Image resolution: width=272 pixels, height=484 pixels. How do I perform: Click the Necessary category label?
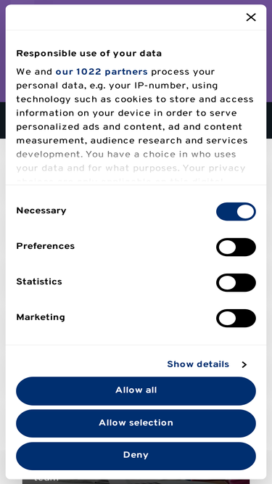[x=41, y=210]
